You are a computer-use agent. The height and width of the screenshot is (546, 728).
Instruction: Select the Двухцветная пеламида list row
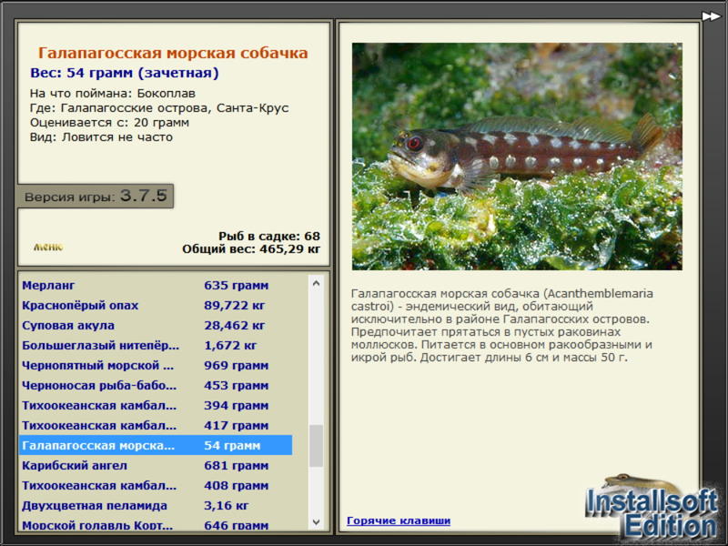coord(156,505)
